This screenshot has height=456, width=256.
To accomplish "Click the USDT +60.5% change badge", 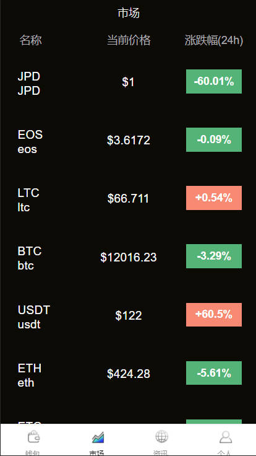I will 214,315.
